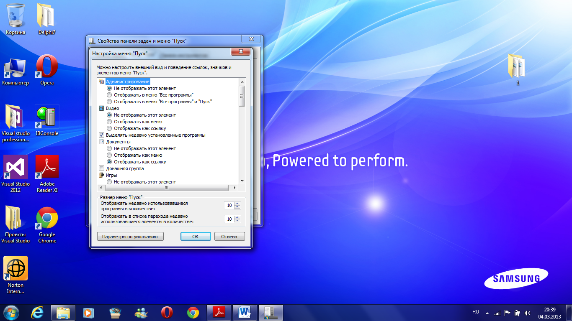Increase recent programs count with up arrow
572x321 pixels.
coord(237,204)
